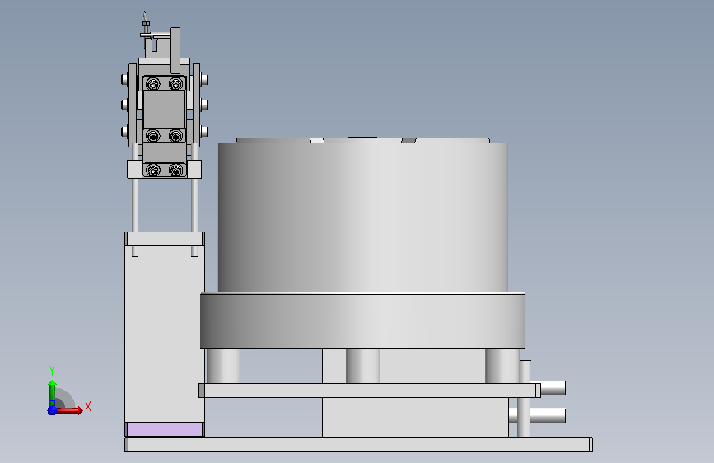Click the green Y axis arrow of triad
The height and width of the screenshot is (463, 714).
(53, 392)
